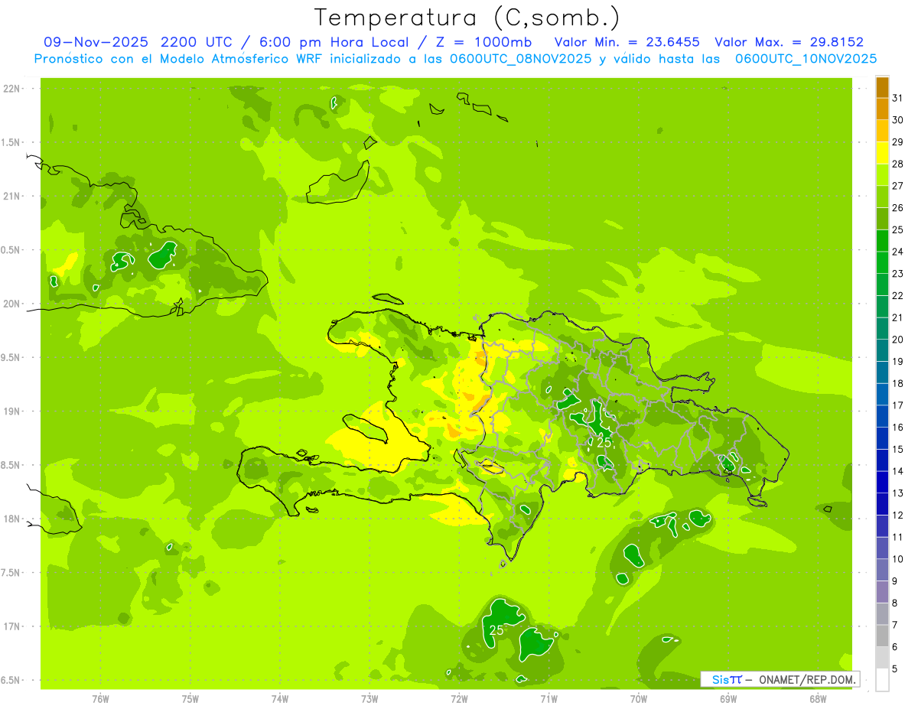Click the "19N" latitude axis label
The height and width of the screenshot is (709, 918).
(x=11, y=411)
